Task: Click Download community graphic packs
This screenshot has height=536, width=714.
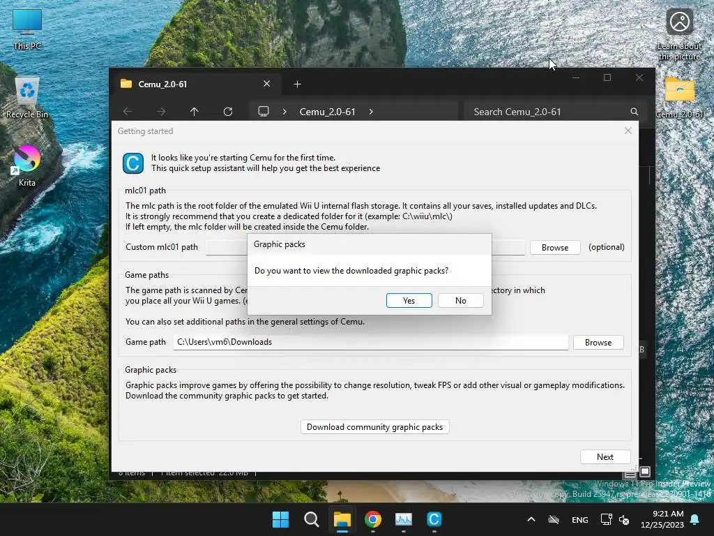Action: (374, 427)
